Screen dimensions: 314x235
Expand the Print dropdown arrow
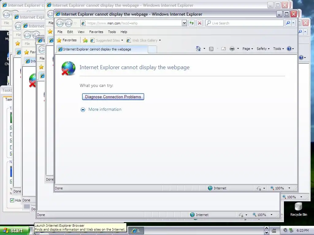pyautogui.click(x=238, y=49)
